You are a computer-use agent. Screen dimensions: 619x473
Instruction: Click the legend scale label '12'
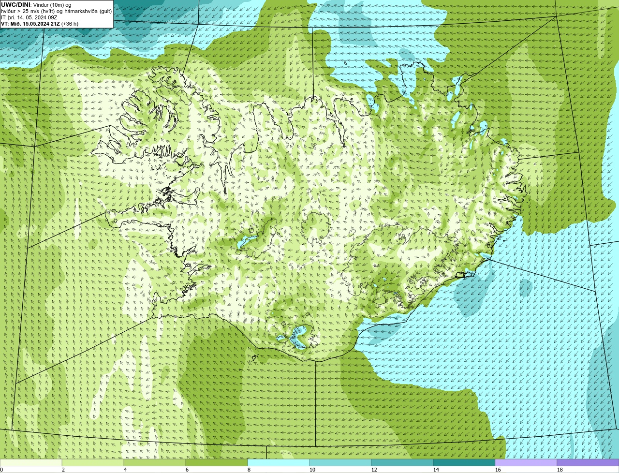tap(374, 470)
